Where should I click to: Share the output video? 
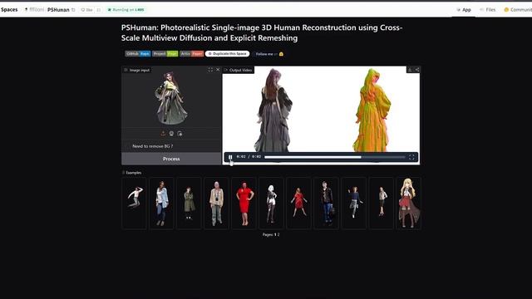coord(417,70)
